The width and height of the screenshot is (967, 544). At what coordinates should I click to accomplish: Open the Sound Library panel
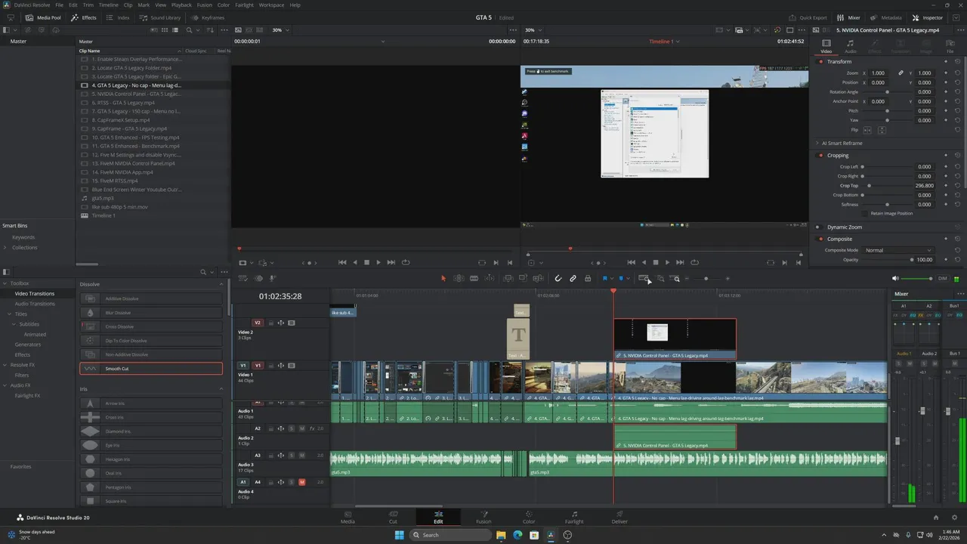pyautogui.click(x=160, y=17)
